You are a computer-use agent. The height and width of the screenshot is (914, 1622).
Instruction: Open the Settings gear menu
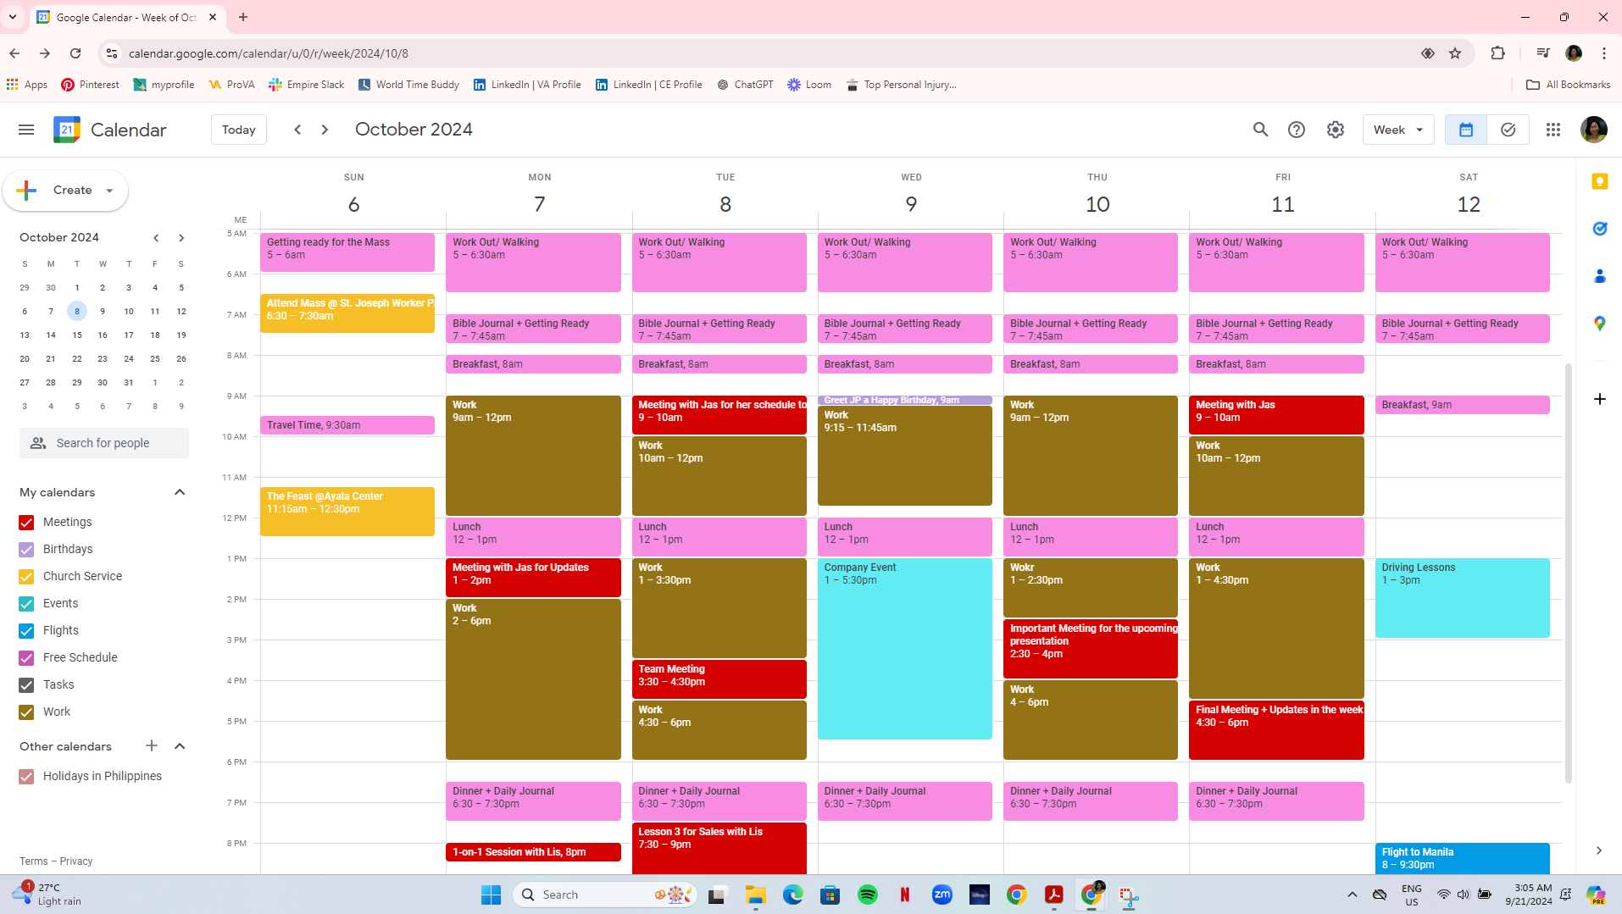point(1336,130)
